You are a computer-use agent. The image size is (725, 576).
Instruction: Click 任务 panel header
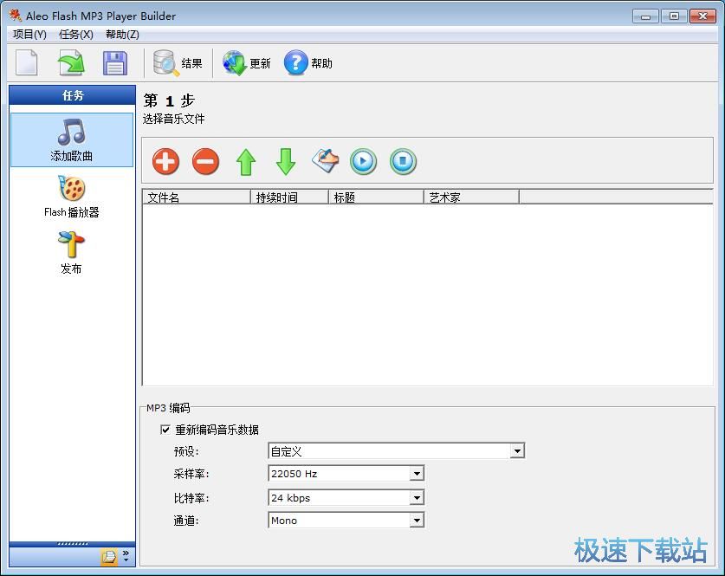pyautogui.click(x=72, y=95)
